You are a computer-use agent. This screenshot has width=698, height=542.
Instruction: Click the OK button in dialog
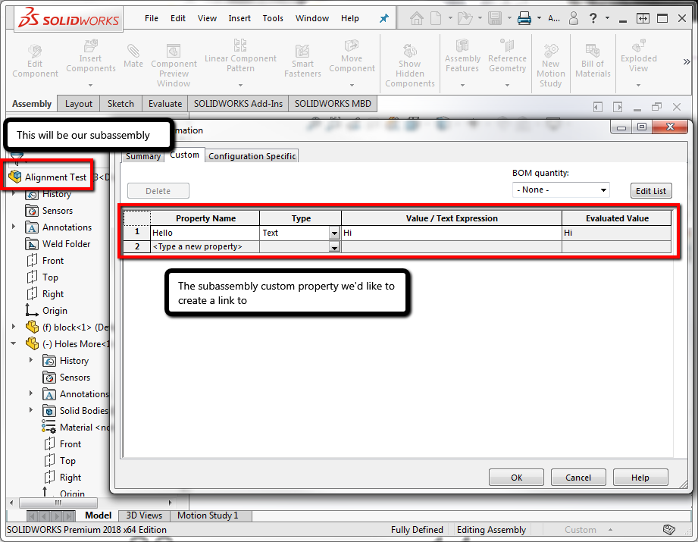[516, 478]
